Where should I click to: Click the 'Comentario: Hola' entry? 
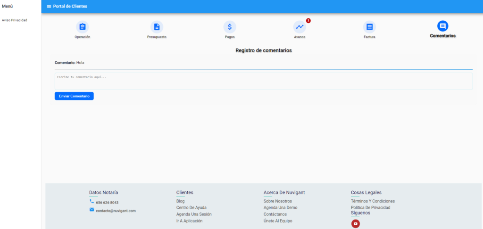coord(69,63)
